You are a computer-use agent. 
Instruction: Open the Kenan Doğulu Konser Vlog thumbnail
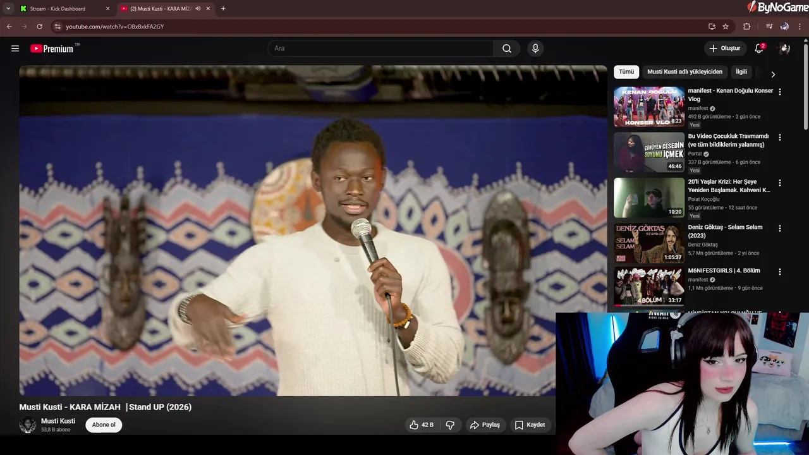tap(649, 107)
